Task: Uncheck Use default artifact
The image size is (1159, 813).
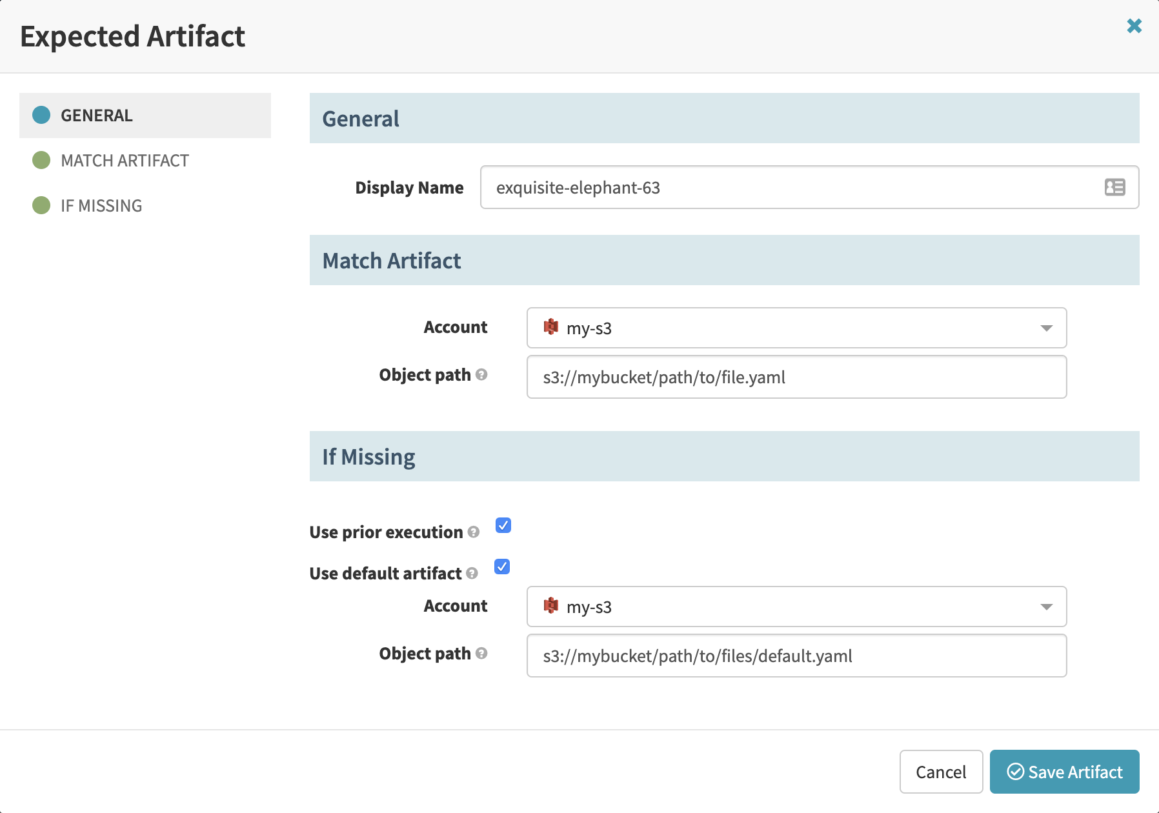Action: (501, 567)
